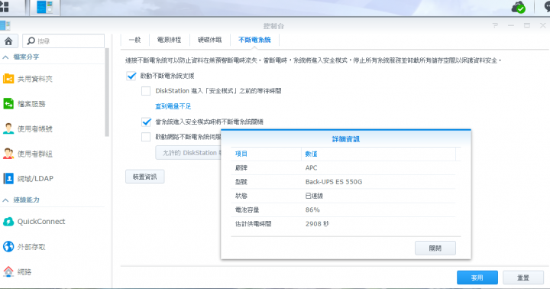Click the help question mark icon
550x289 pixels.
(x=495, y=26)
